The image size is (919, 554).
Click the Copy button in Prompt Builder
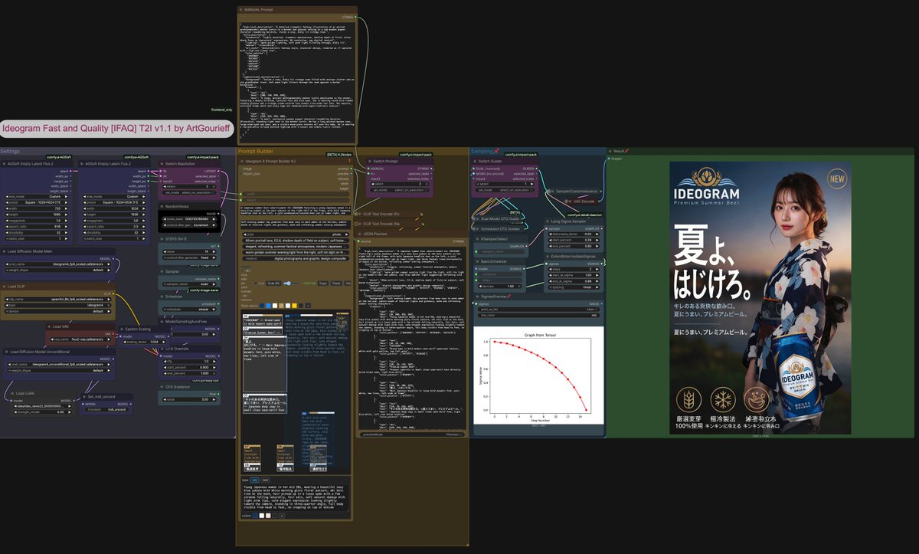pos(323,284)
